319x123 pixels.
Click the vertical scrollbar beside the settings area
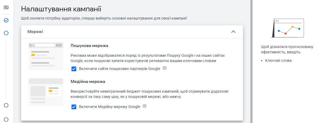click(x=251, y=61)
